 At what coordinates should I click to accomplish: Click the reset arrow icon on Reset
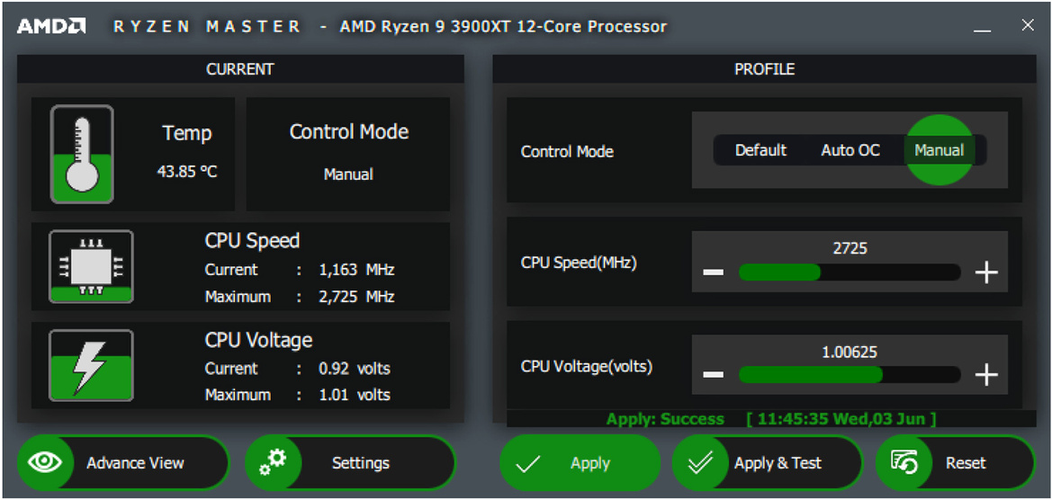[x=904, y=462]
